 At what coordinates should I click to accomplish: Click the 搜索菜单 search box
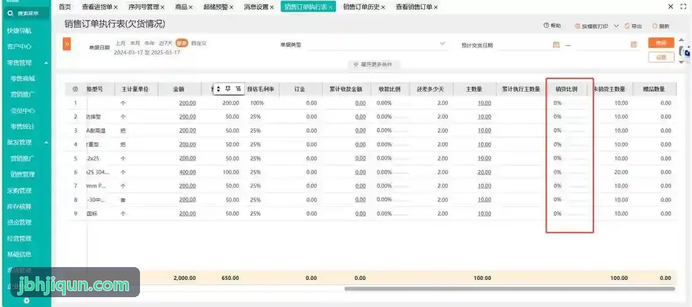tap(26, 14)
